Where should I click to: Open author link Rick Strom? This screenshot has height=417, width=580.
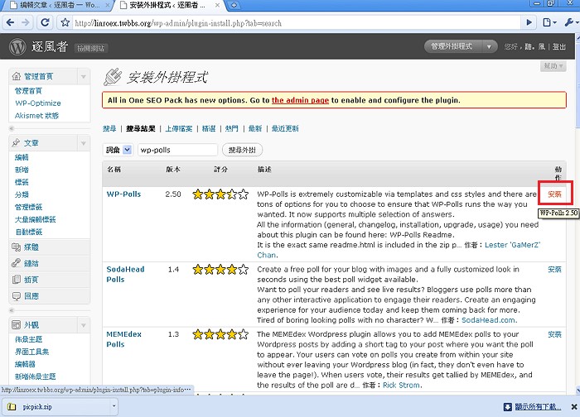pyautogui.click(x=401, y=386)
